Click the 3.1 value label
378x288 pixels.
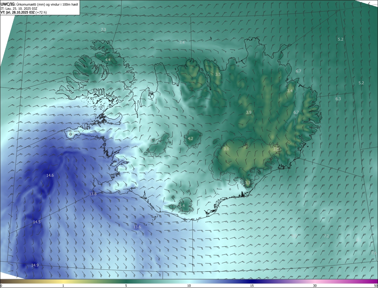click(226, 149)
